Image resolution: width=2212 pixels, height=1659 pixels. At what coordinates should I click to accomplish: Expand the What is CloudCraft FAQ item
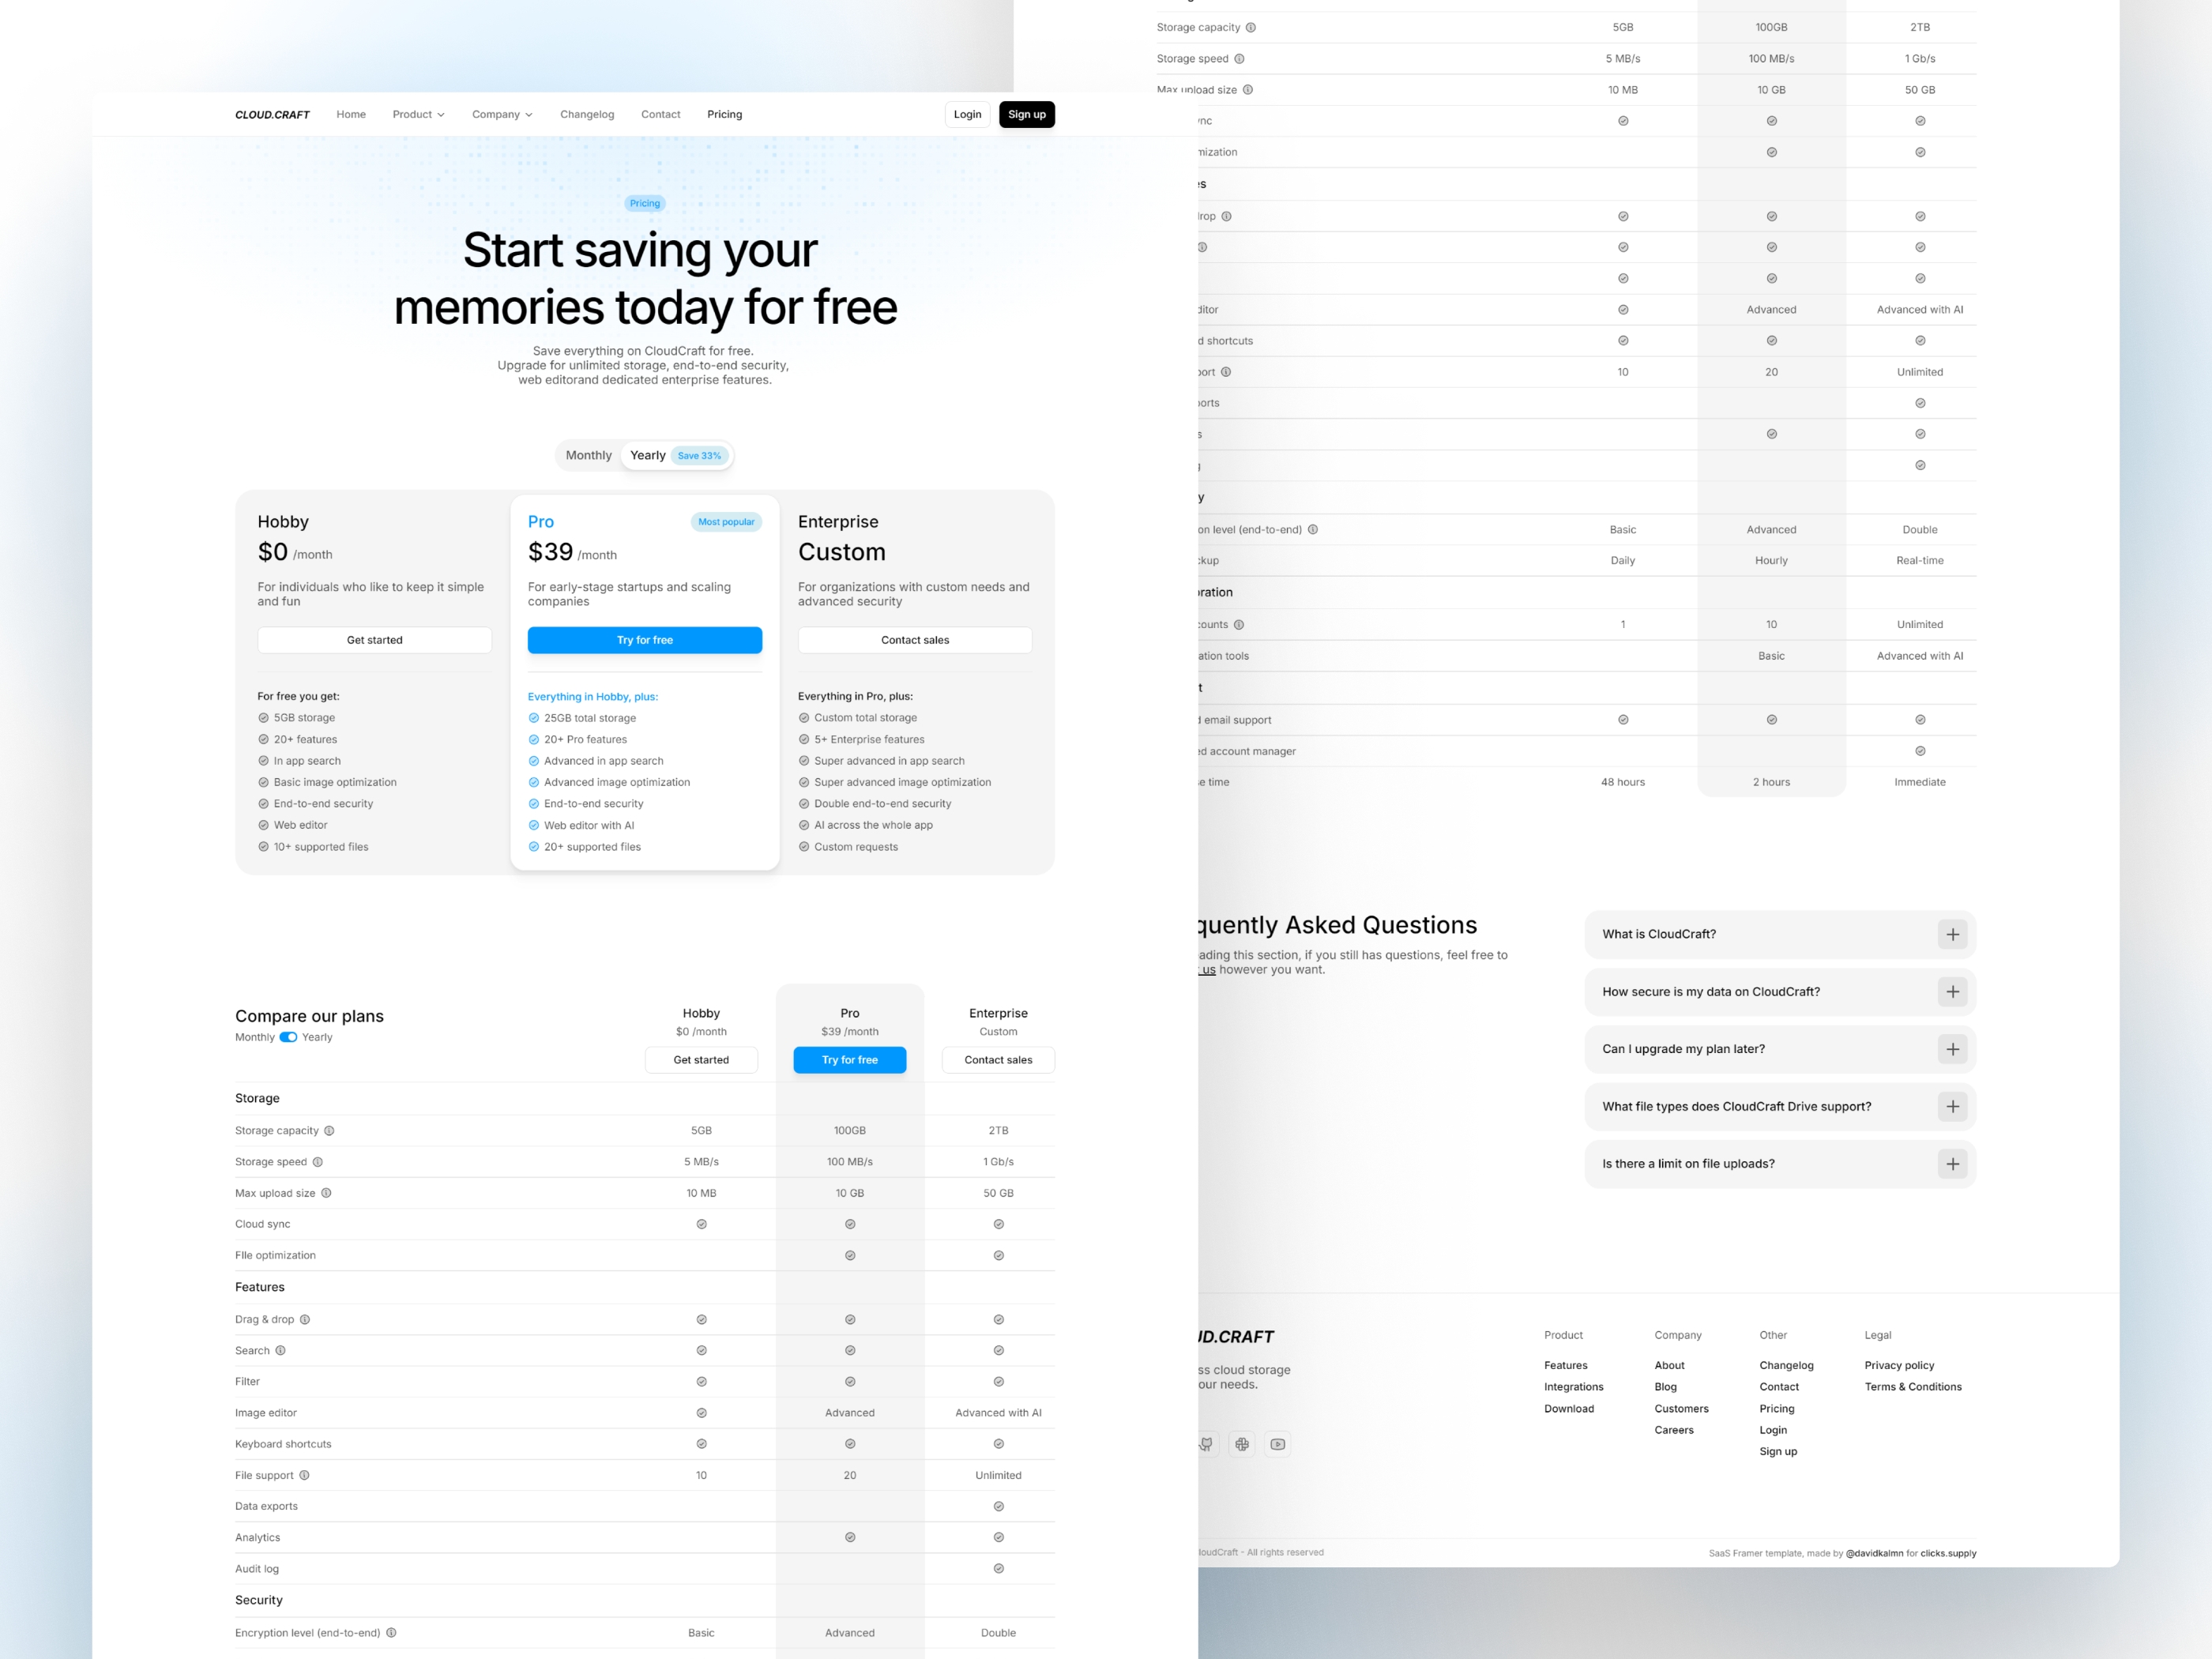coord(1952,934)
